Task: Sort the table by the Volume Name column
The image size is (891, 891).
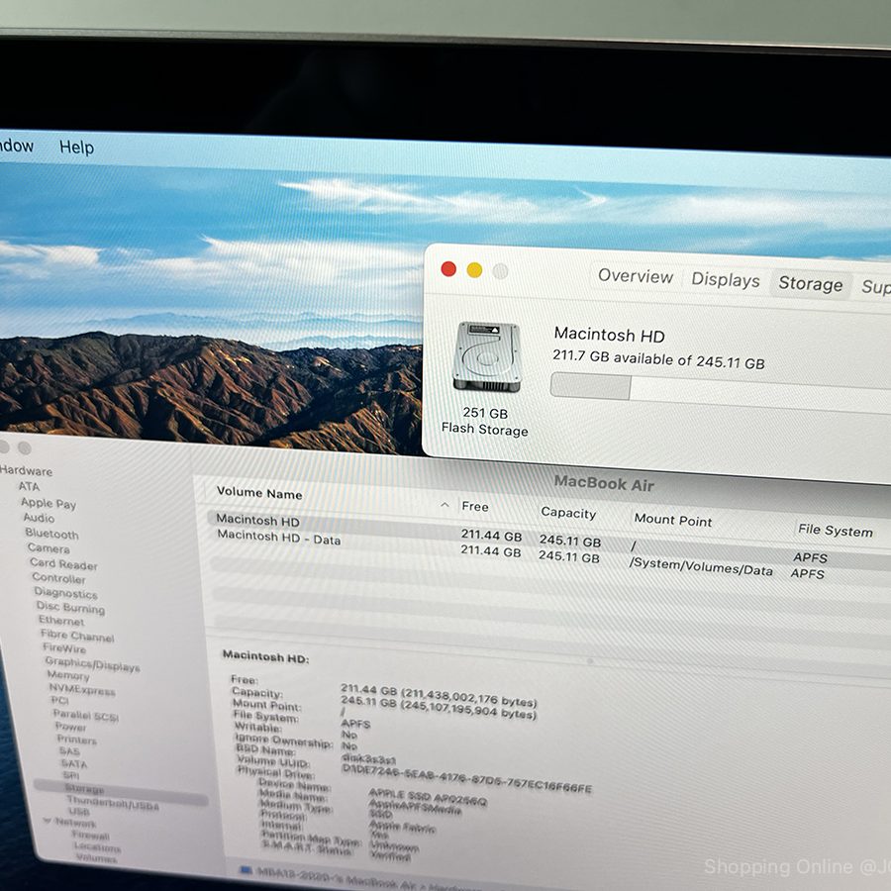Action: [259, 493]
